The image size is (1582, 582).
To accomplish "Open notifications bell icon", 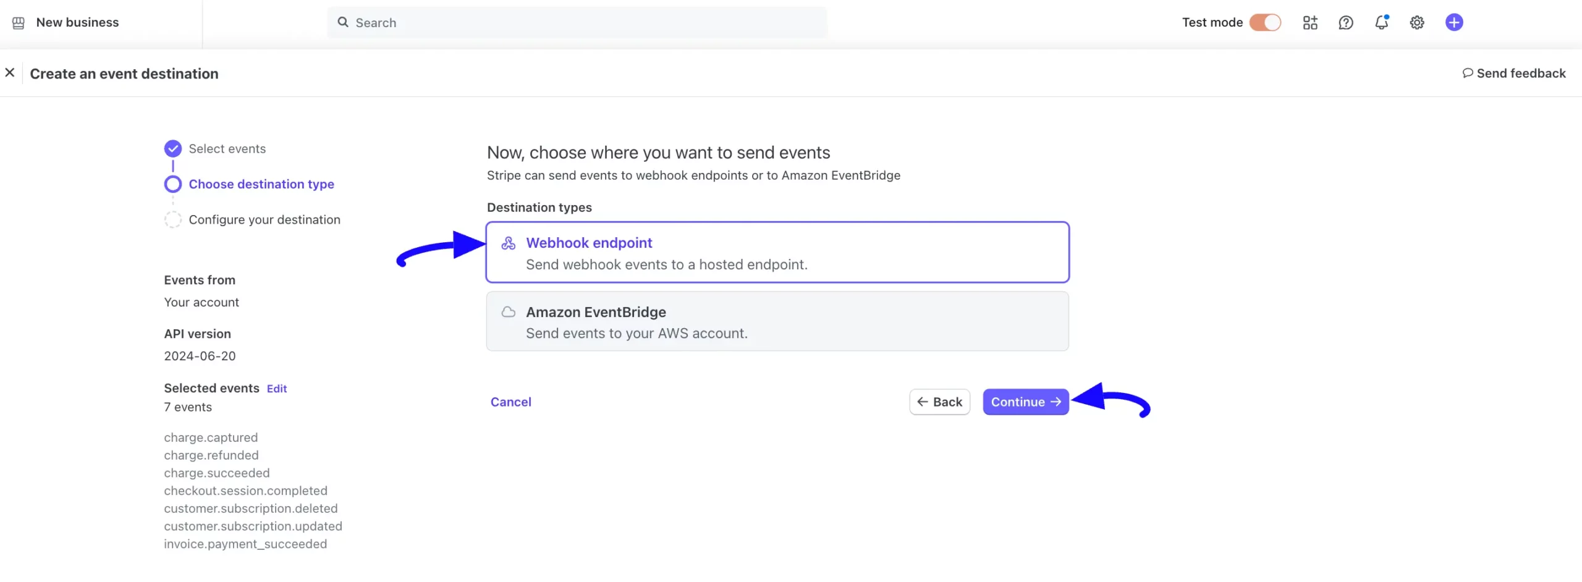I will pos(1382,22).
